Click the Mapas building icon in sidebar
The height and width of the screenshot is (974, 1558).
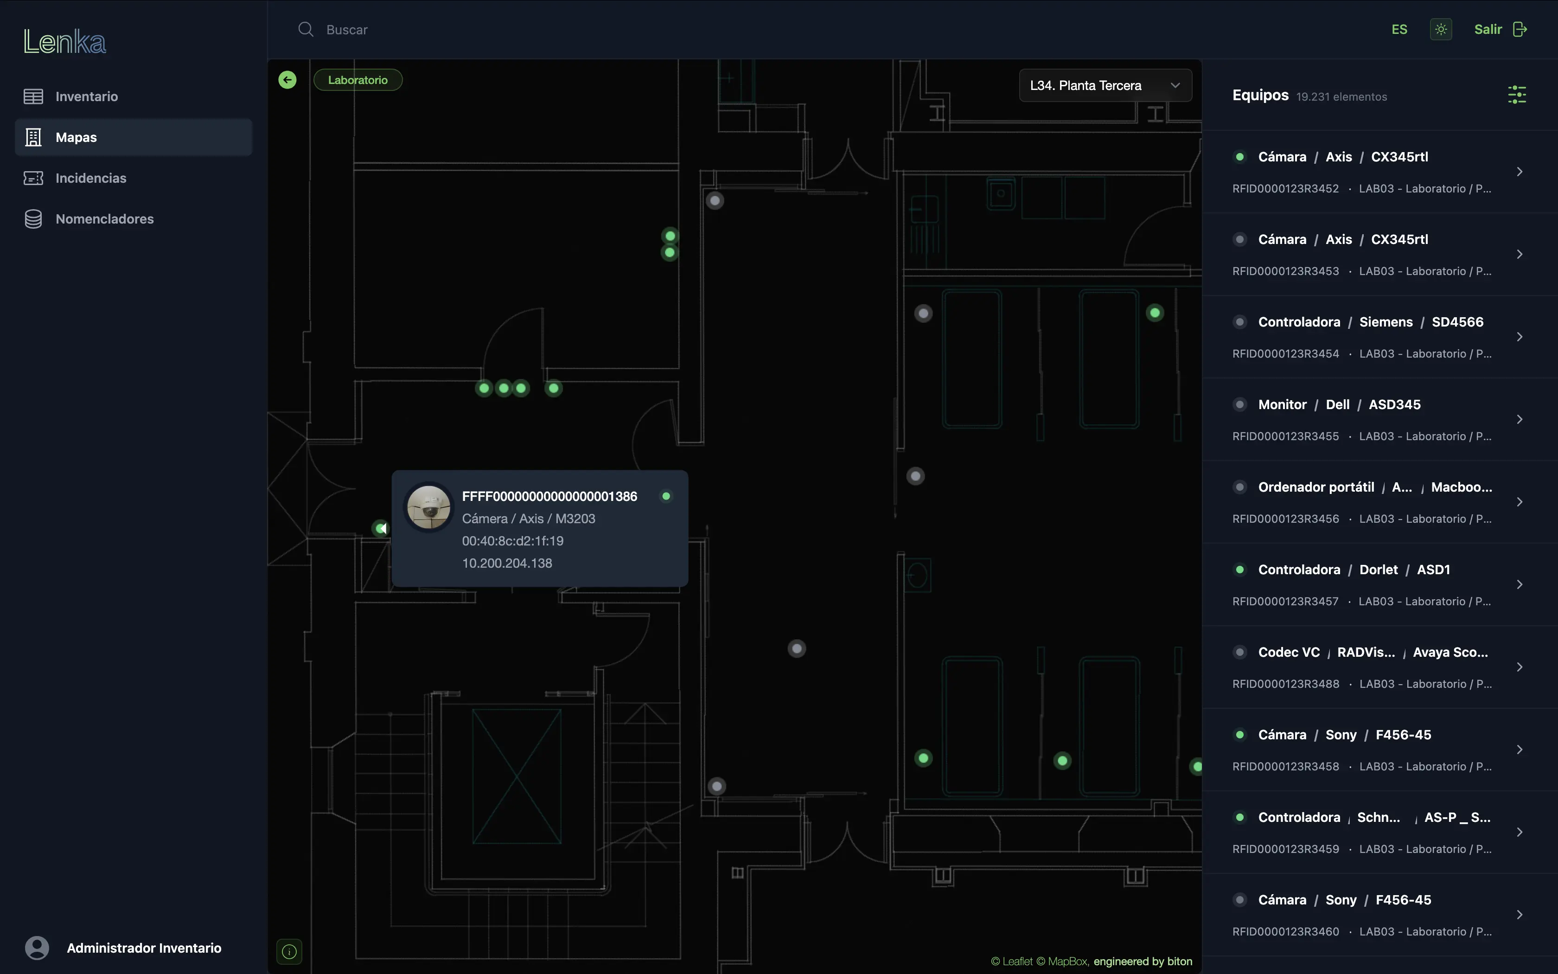pos(33,136)
